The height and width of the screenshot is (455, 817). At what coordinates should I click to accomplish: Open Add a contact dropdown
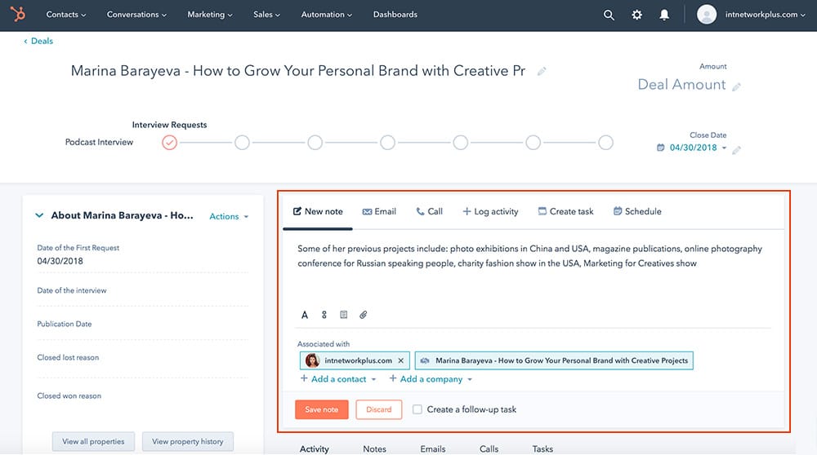(x=338, y=379)
